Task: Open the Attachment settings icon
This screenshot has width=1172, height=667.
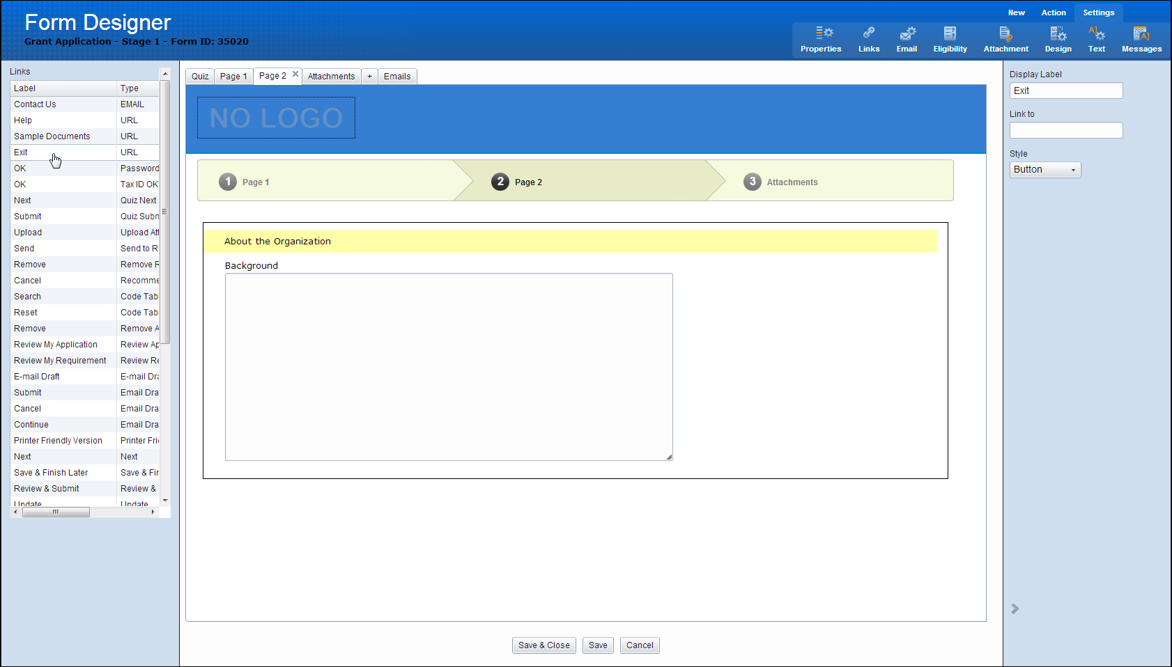Action: (x=1005, y=33)
